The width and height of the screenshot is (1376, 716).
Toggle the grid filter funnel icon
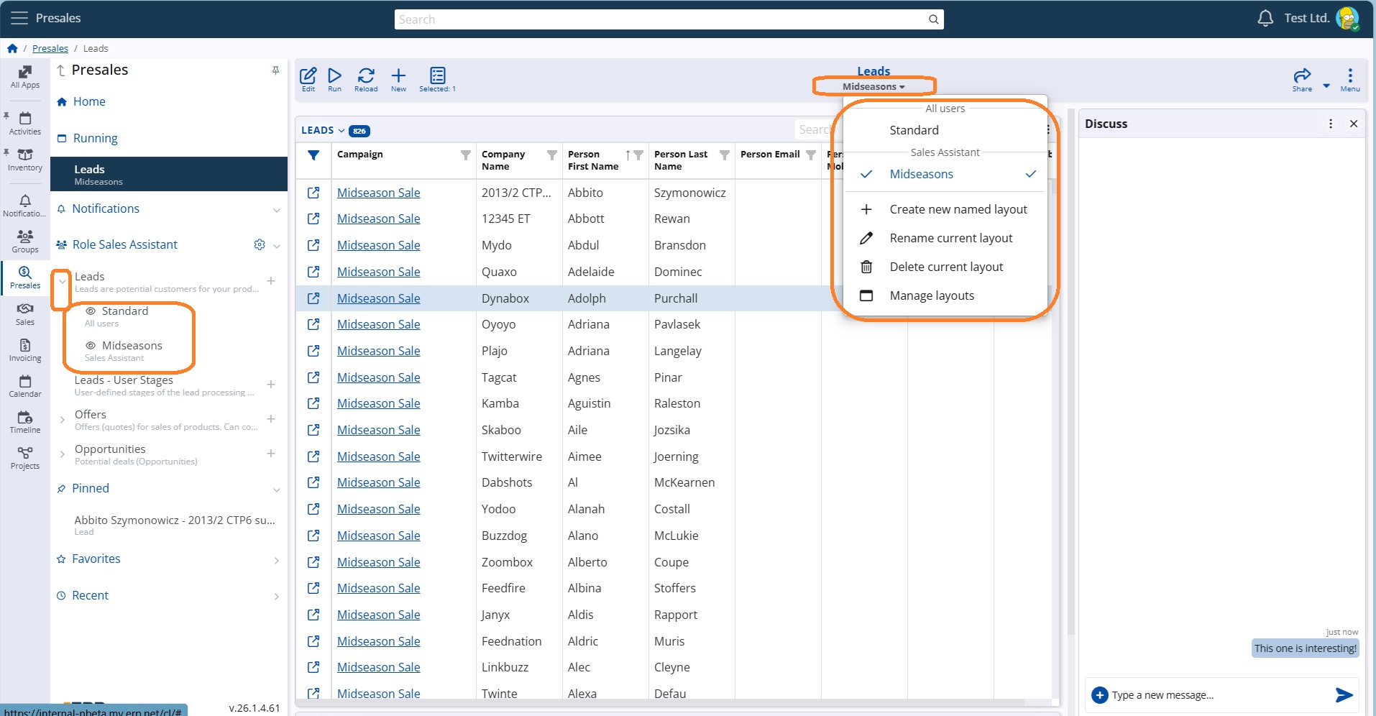313,155
